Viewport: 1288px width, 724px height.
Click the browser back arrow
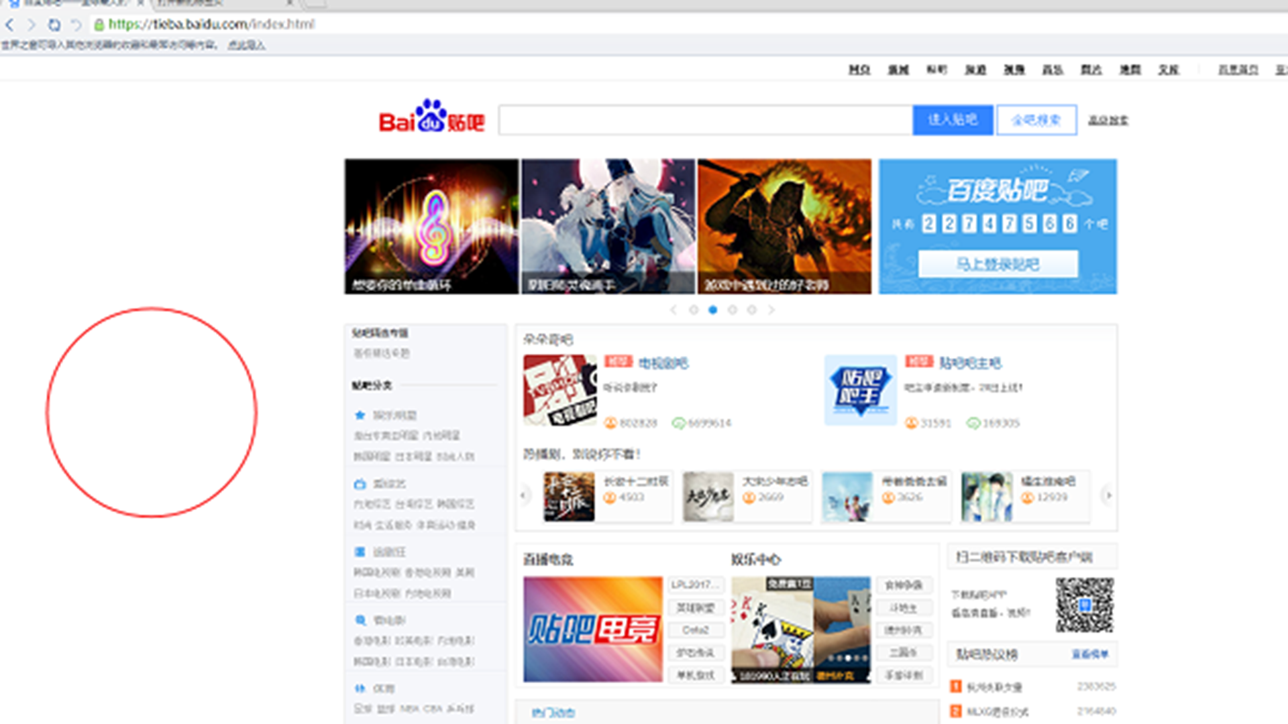tap(9, 25)
